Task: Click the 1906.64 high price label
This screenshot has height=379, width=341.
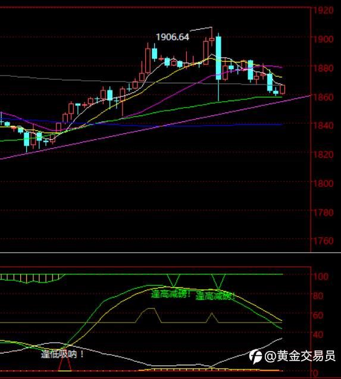Action: [x=173, y=37]
